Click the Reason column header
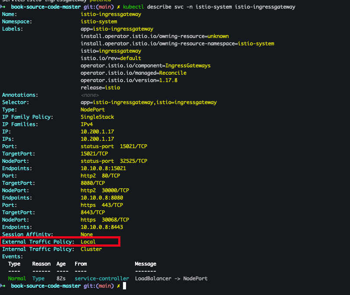 tap(41, 264)
